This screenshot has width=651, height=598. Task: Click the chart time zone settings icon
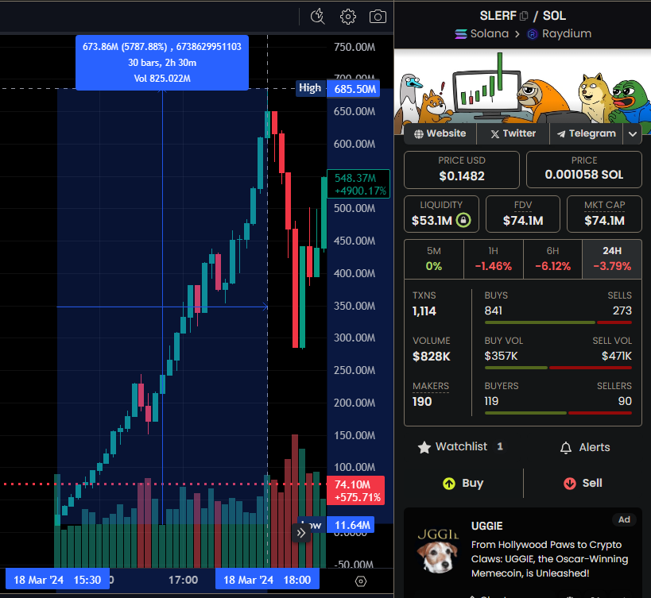click(361, 581)
